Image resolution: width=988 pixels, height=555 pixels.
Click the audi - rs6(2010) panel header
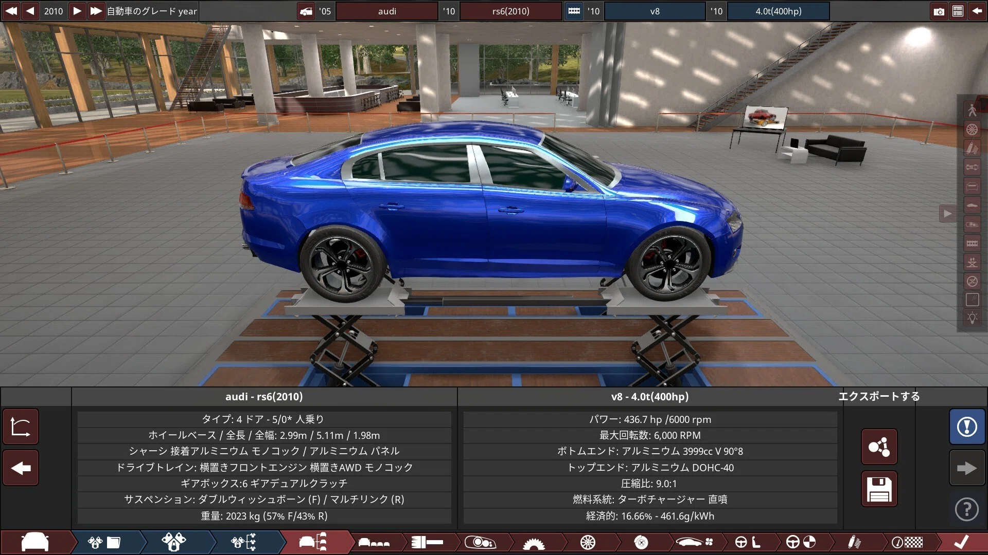(264, 396)
